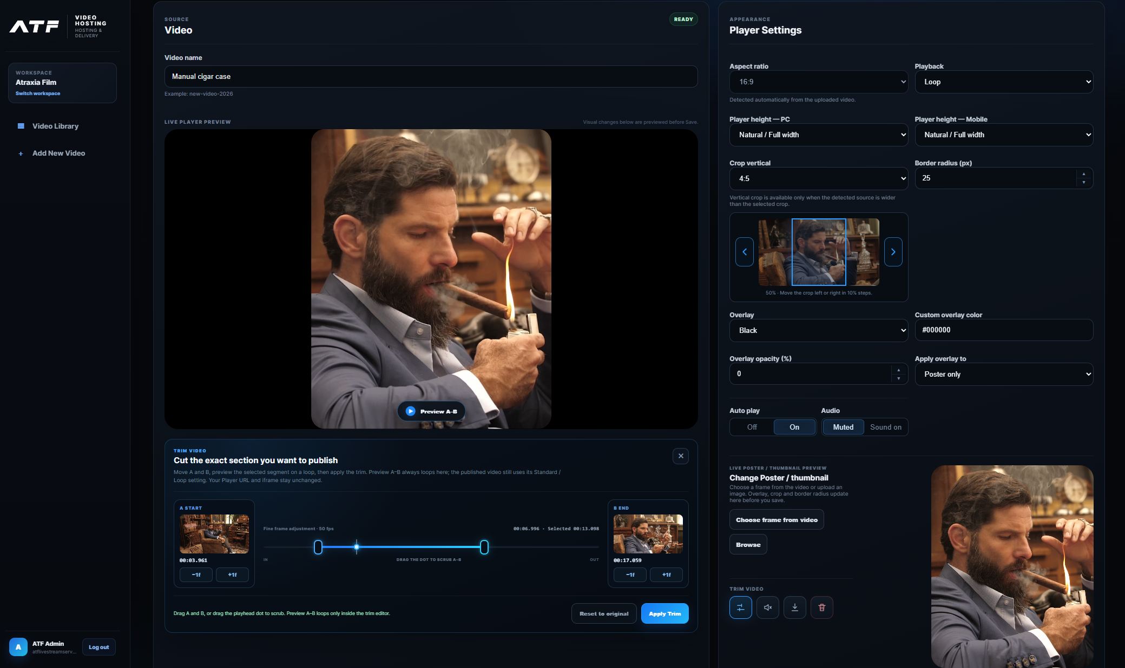Increase the Overlay opacity value
This screenshot has height=668, width=1125.
point(898,370)
